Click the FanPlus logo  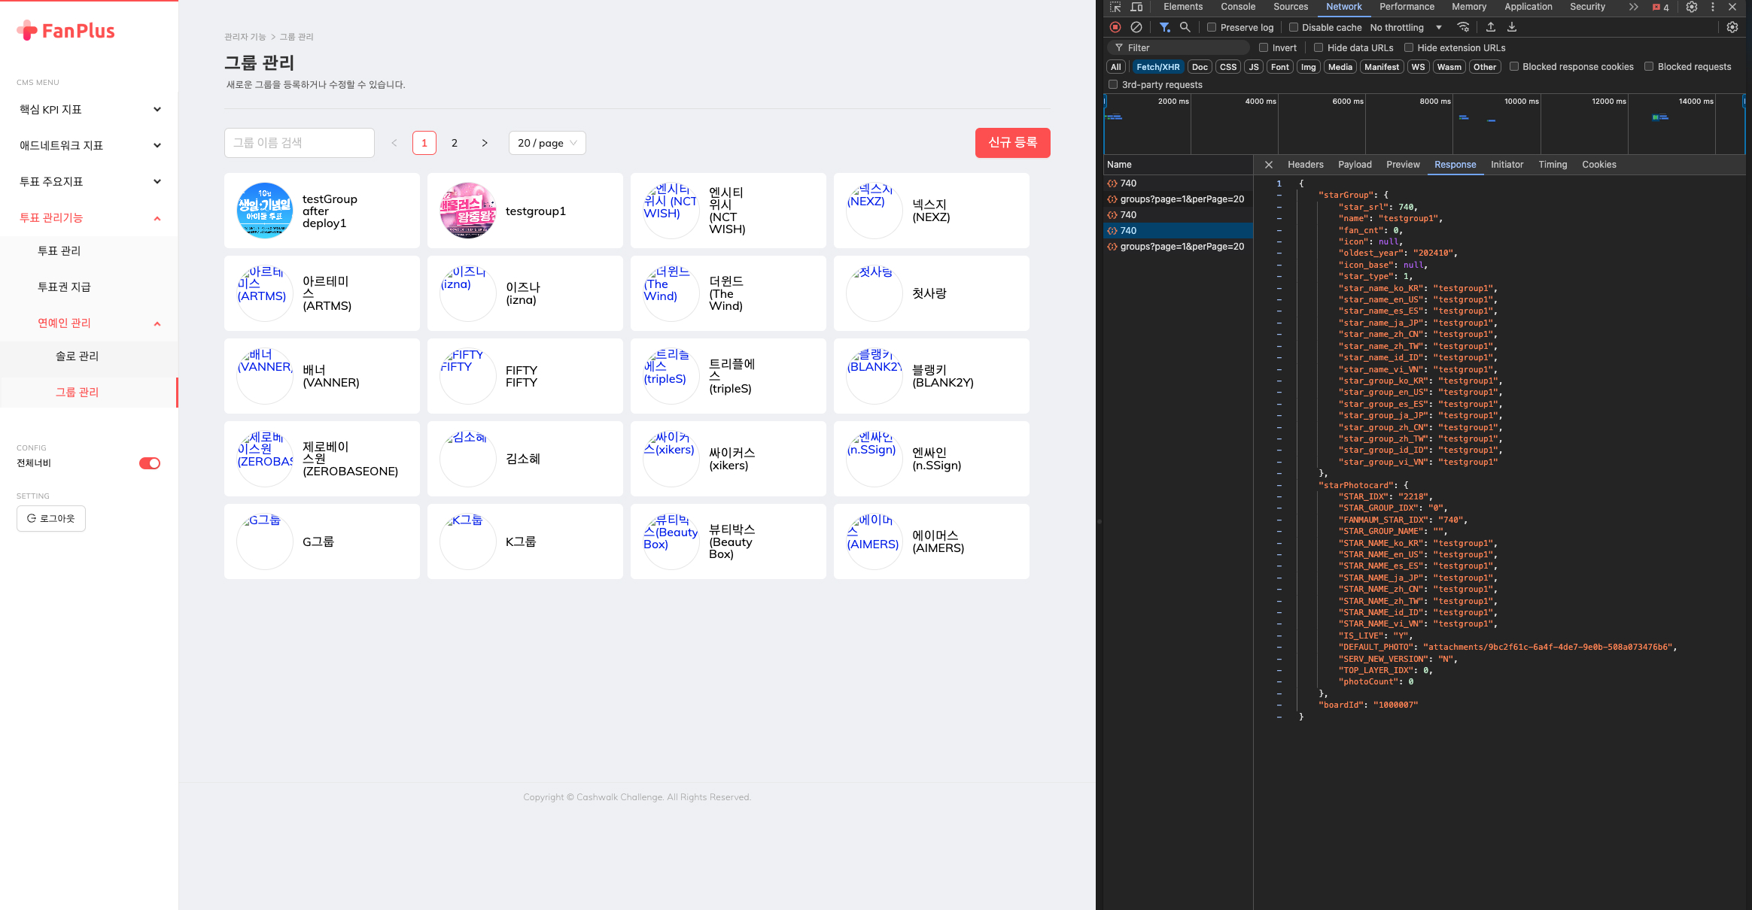tap(66, 31)
